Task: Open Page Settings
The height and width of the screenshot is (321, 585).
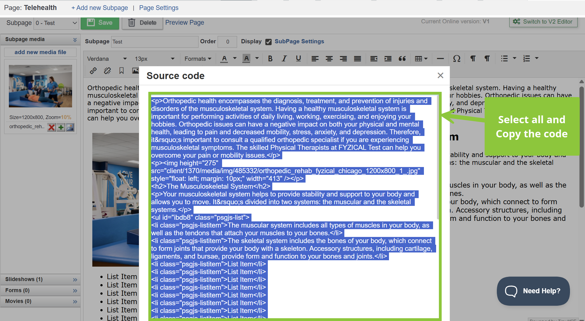Action: (159, 8)
